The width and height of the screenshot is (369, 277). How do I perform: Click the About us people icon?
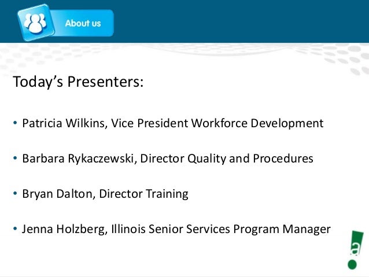coord(36,23)
